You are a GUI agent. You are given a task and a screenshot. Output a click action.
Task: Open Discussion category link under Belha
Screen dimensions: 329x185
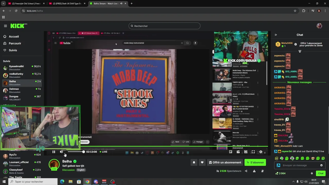coord(68,170)
